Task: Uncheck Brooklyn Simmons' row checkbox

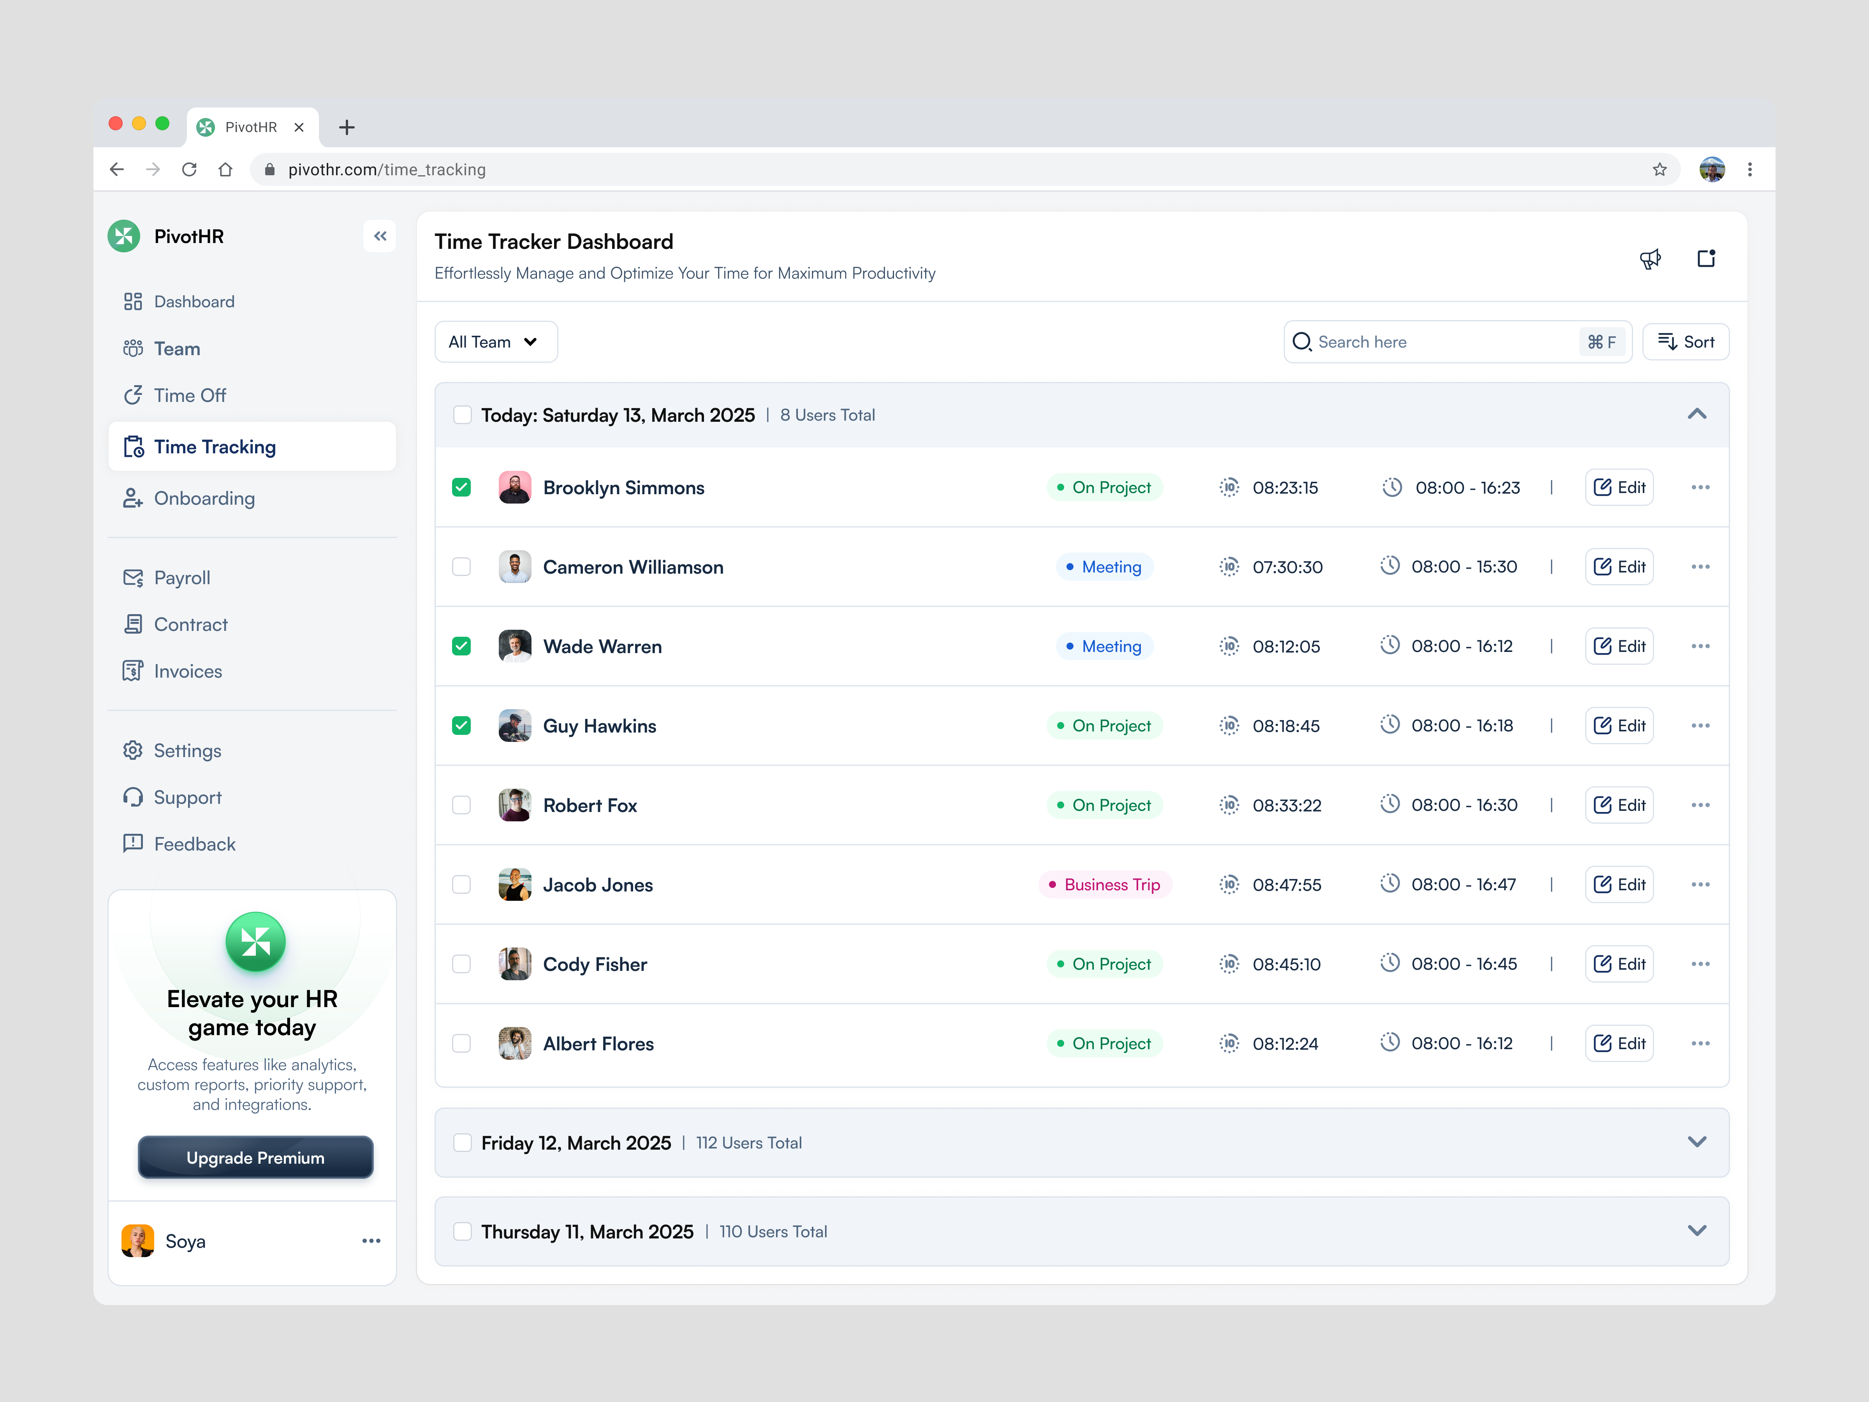Action: [x=461, y=487]
